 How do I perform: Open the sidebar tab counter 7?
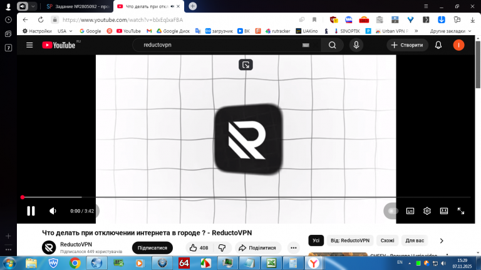[x=8, y=48]
